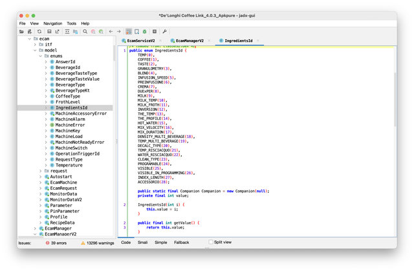Click the class icon beside MachineError

52,125
